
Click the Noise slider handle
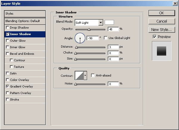pos(75,84)
